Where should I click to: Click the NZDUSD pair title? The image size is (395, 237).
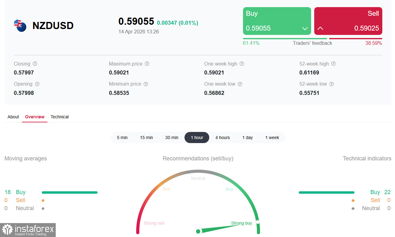pyautogui.click(x=53, y=26)
